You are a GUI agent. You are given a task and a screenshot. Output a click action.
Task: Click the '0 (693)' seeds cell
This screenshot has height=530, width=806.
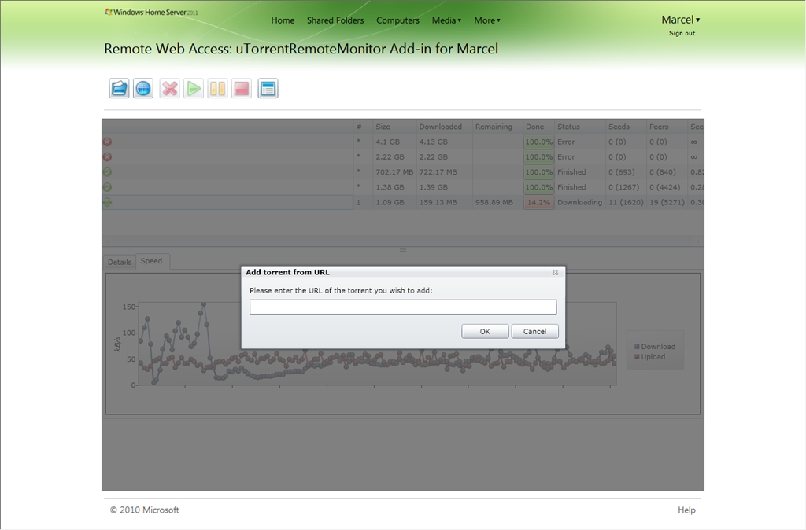(x=624, y=172)
